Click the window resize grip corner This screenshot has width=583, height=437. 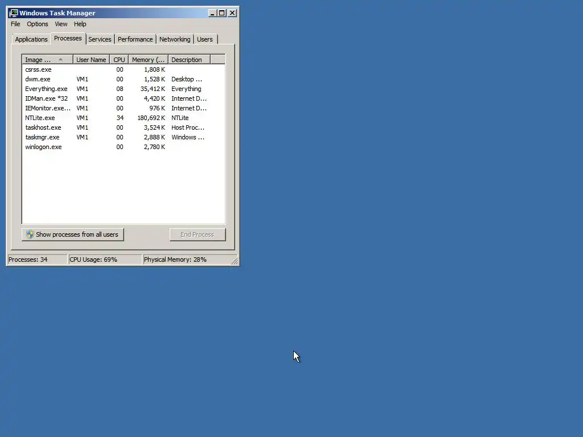click(235, 261)
